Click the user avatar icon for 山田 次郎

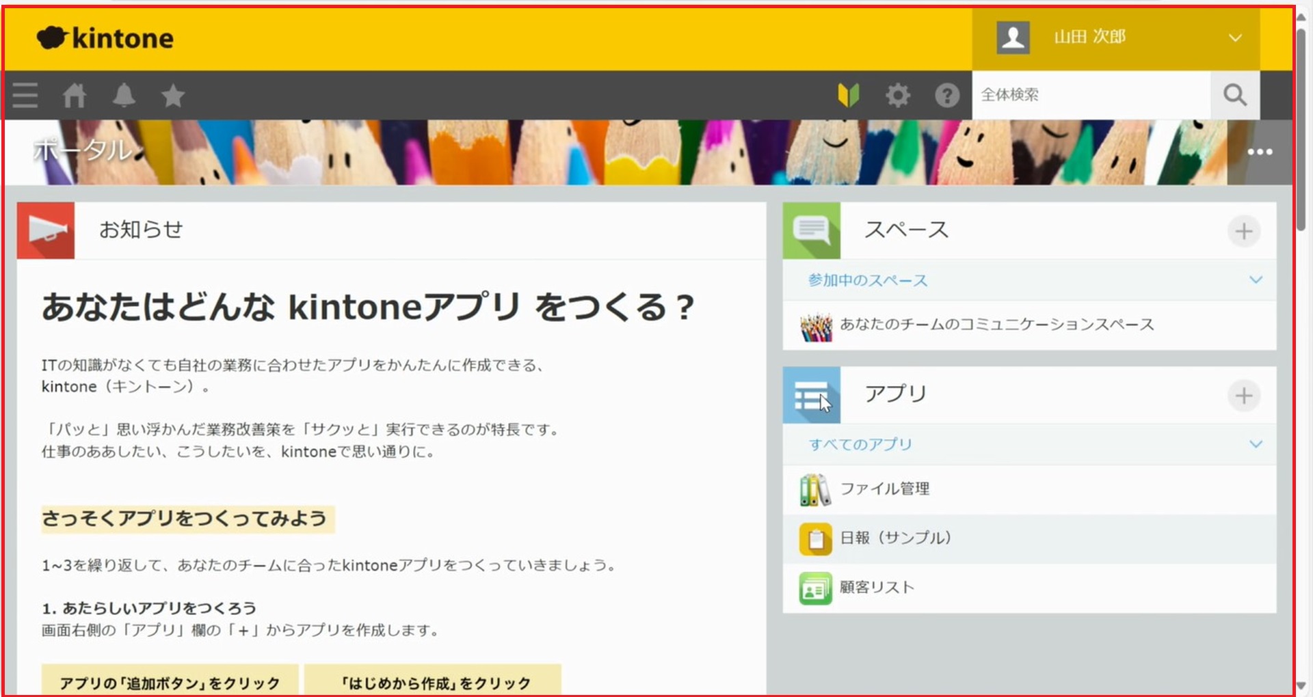(1013, 37)
